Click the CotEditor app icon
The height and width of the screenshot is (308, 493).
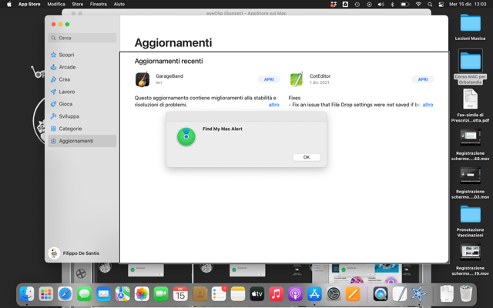coord(296,79)
